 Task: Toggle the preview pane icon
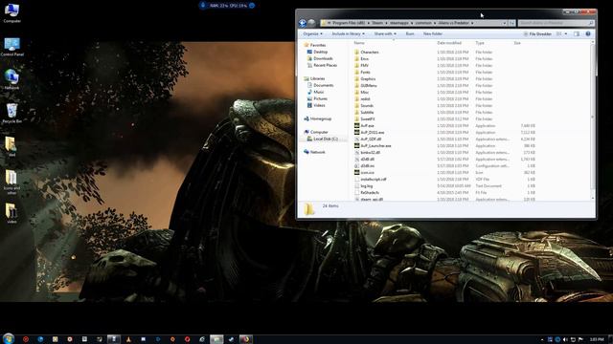[x=577, y=34]
